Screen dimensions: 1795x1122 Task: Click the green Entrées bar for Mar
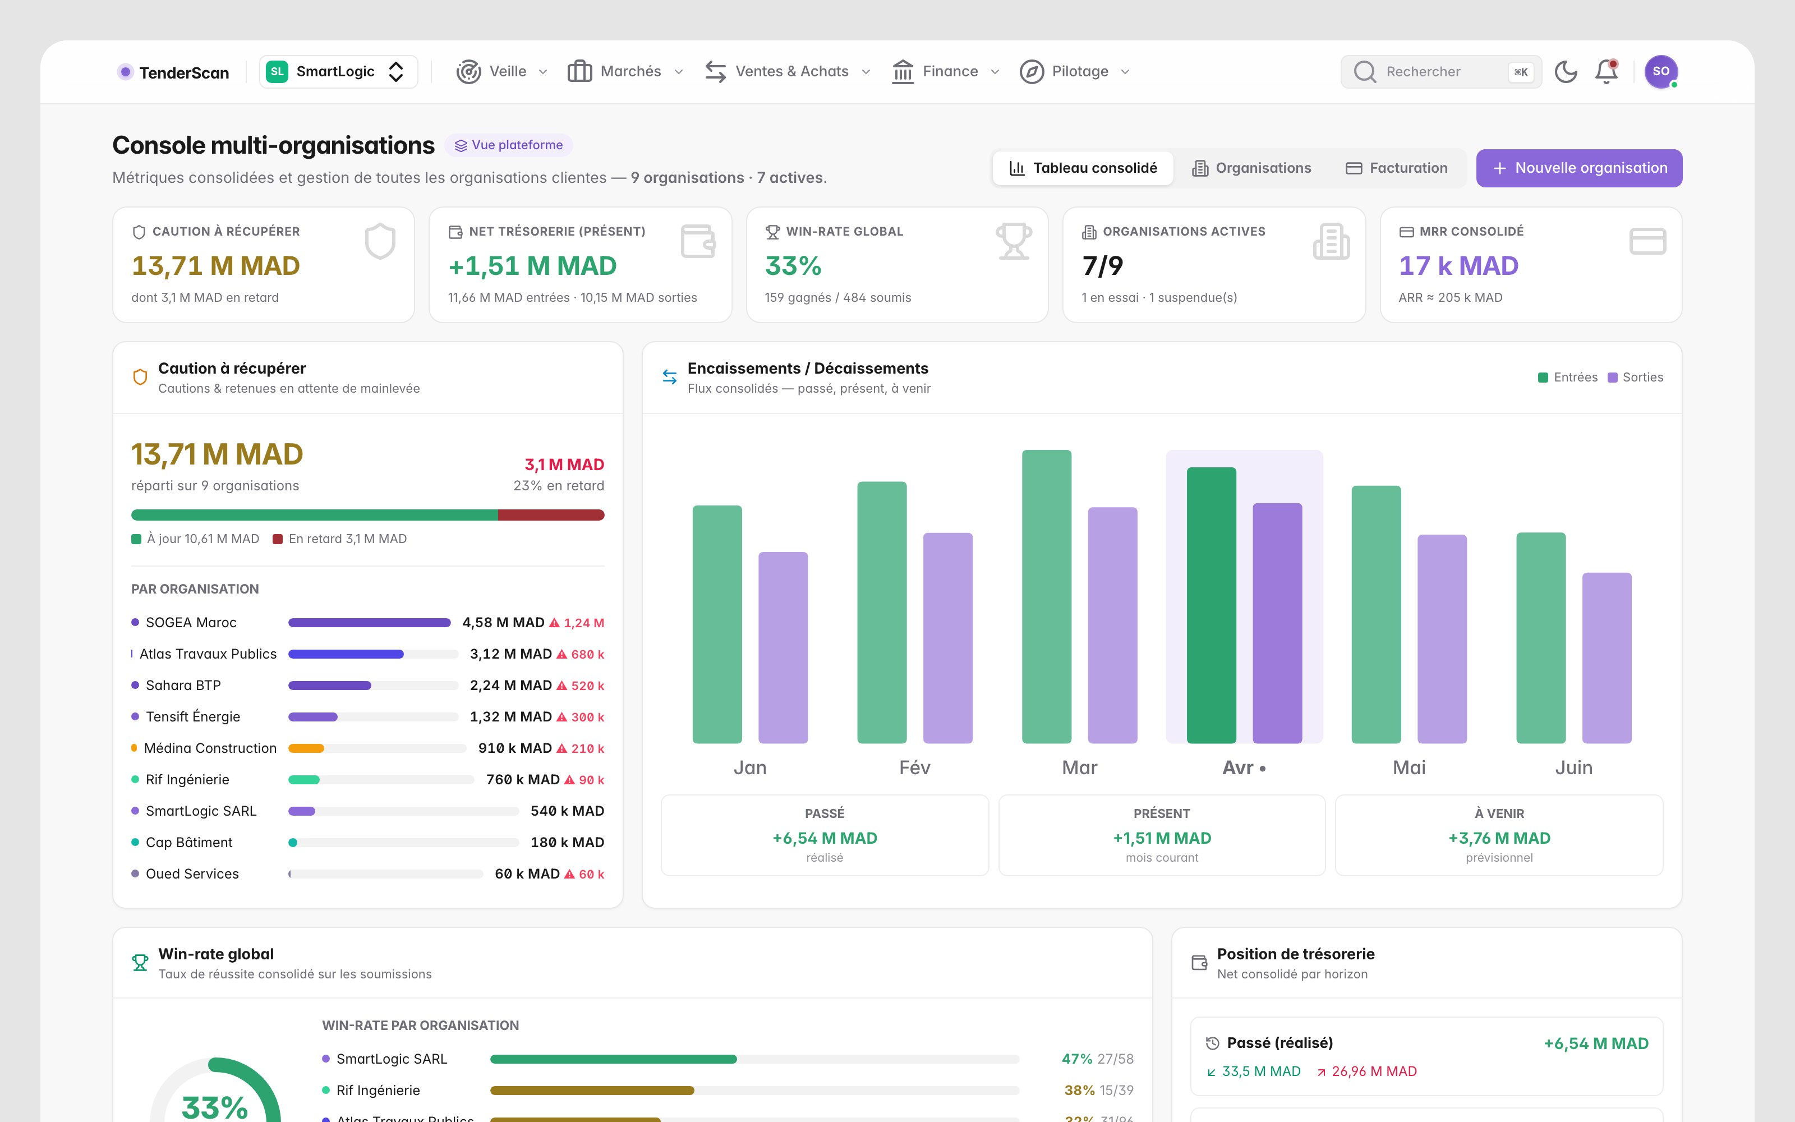tap(1047, 596)
